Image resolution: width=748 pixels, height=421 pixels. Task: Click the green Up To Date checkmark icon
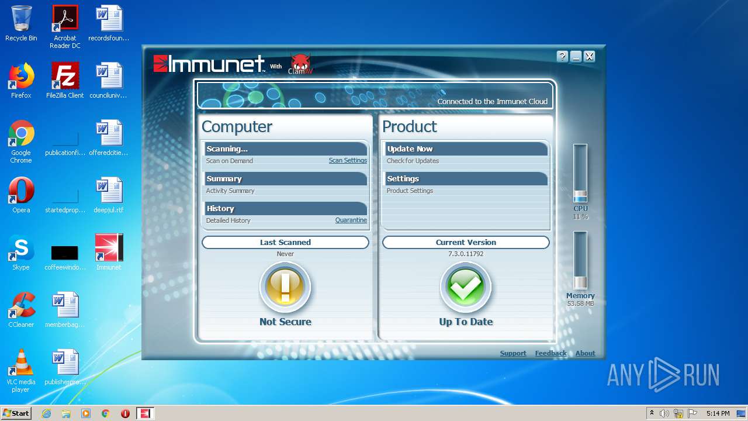466,287
